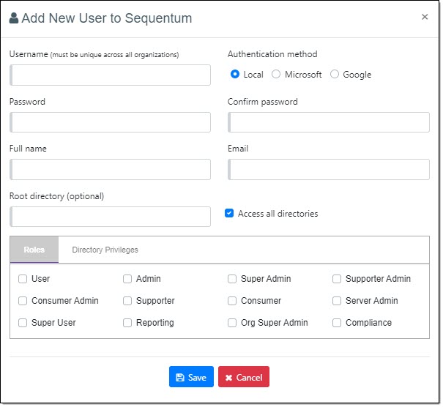Click the Root directory (optional) label
443x407 pixels.
tap(57, 197)
